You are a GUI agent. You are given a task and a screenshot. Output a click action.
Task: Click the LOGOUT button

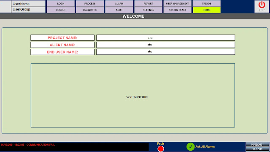click(61, 10)
